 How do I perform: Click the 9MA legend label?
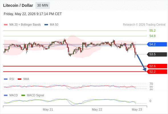[26, 79]
